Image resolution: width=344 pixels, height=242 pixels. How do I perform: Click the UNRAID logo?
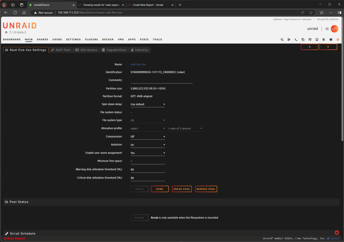coord(20,26)
